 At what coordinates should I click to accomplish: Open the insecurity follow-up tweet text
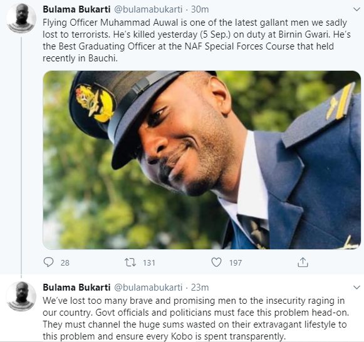pos(196,318)
